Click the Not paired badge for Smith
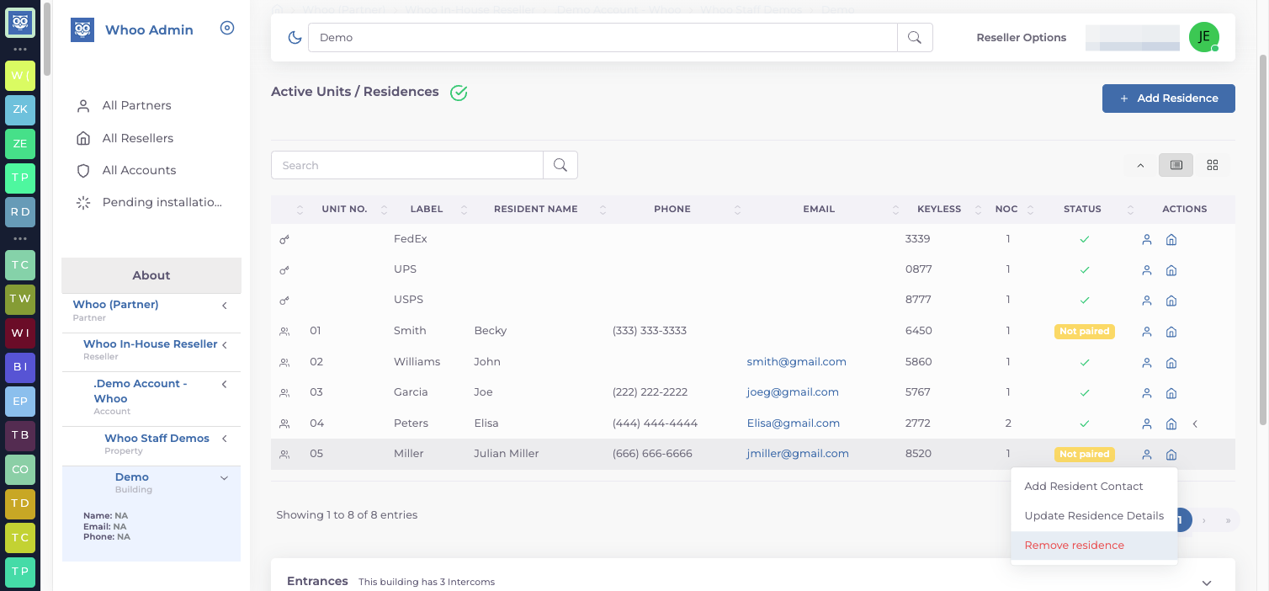This screenshot has width=1269, height=591. click(x=1084, y=332)
